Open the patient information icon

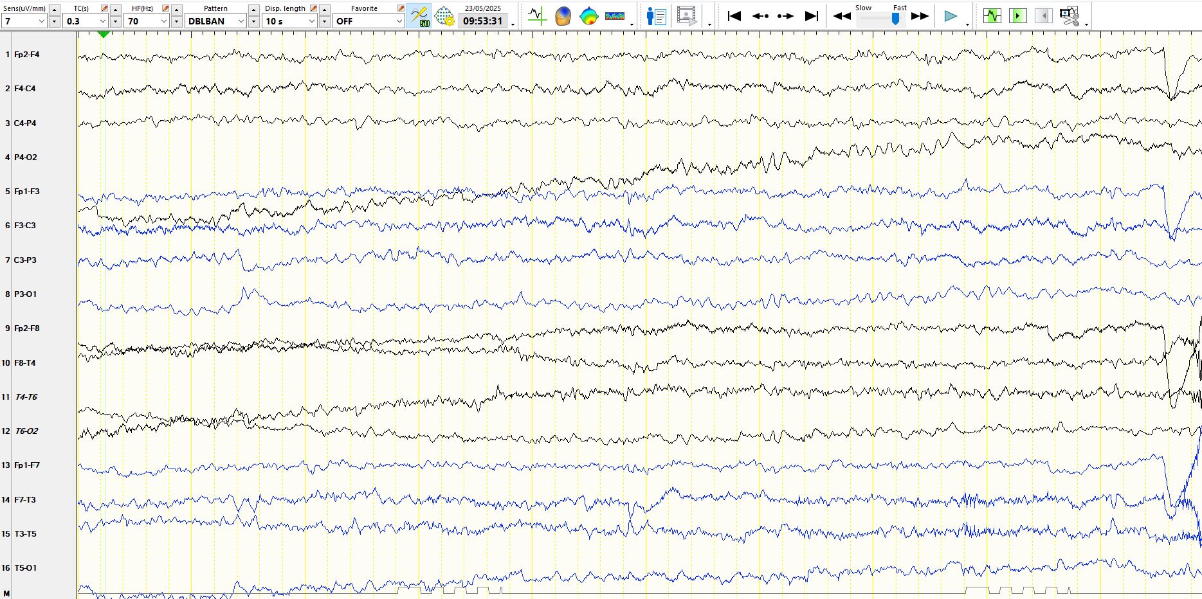pos(656,16)
